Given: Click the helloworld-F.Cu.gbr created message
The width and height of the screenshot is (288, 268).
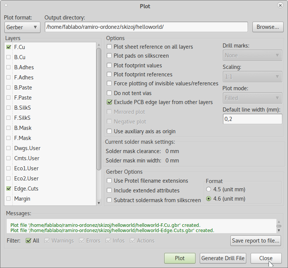Looking at the screenshot, I should pos(105,225).
